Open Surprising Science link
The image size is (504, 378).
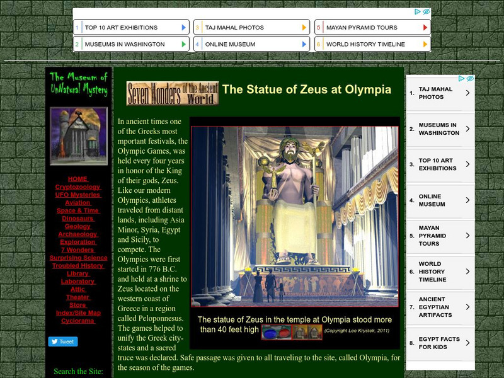coord(78,258)
